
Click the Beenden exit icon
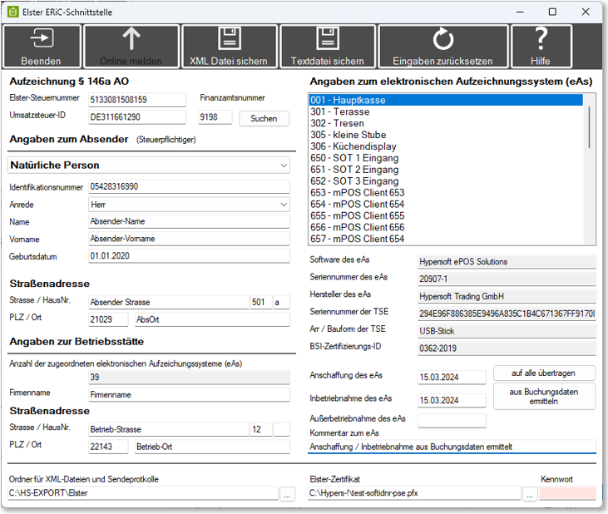pyautogui.click(x=42, y=39)
